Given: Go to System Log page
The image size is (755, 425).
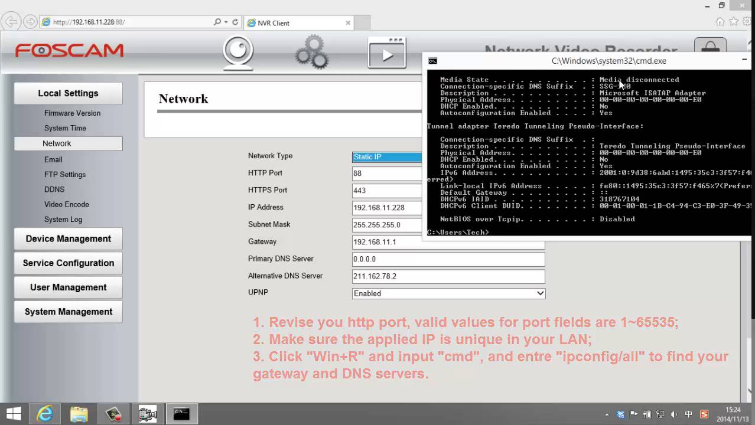Looking at the screenshot, I should click(63, 220).
